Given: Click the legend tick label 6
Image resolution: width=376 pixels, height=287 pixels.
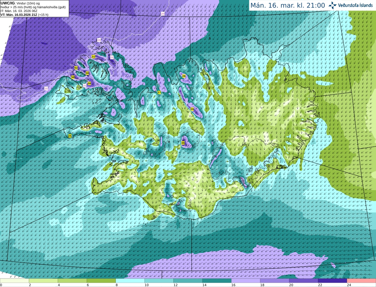Looking at the screenshot, I should (88, 285).
